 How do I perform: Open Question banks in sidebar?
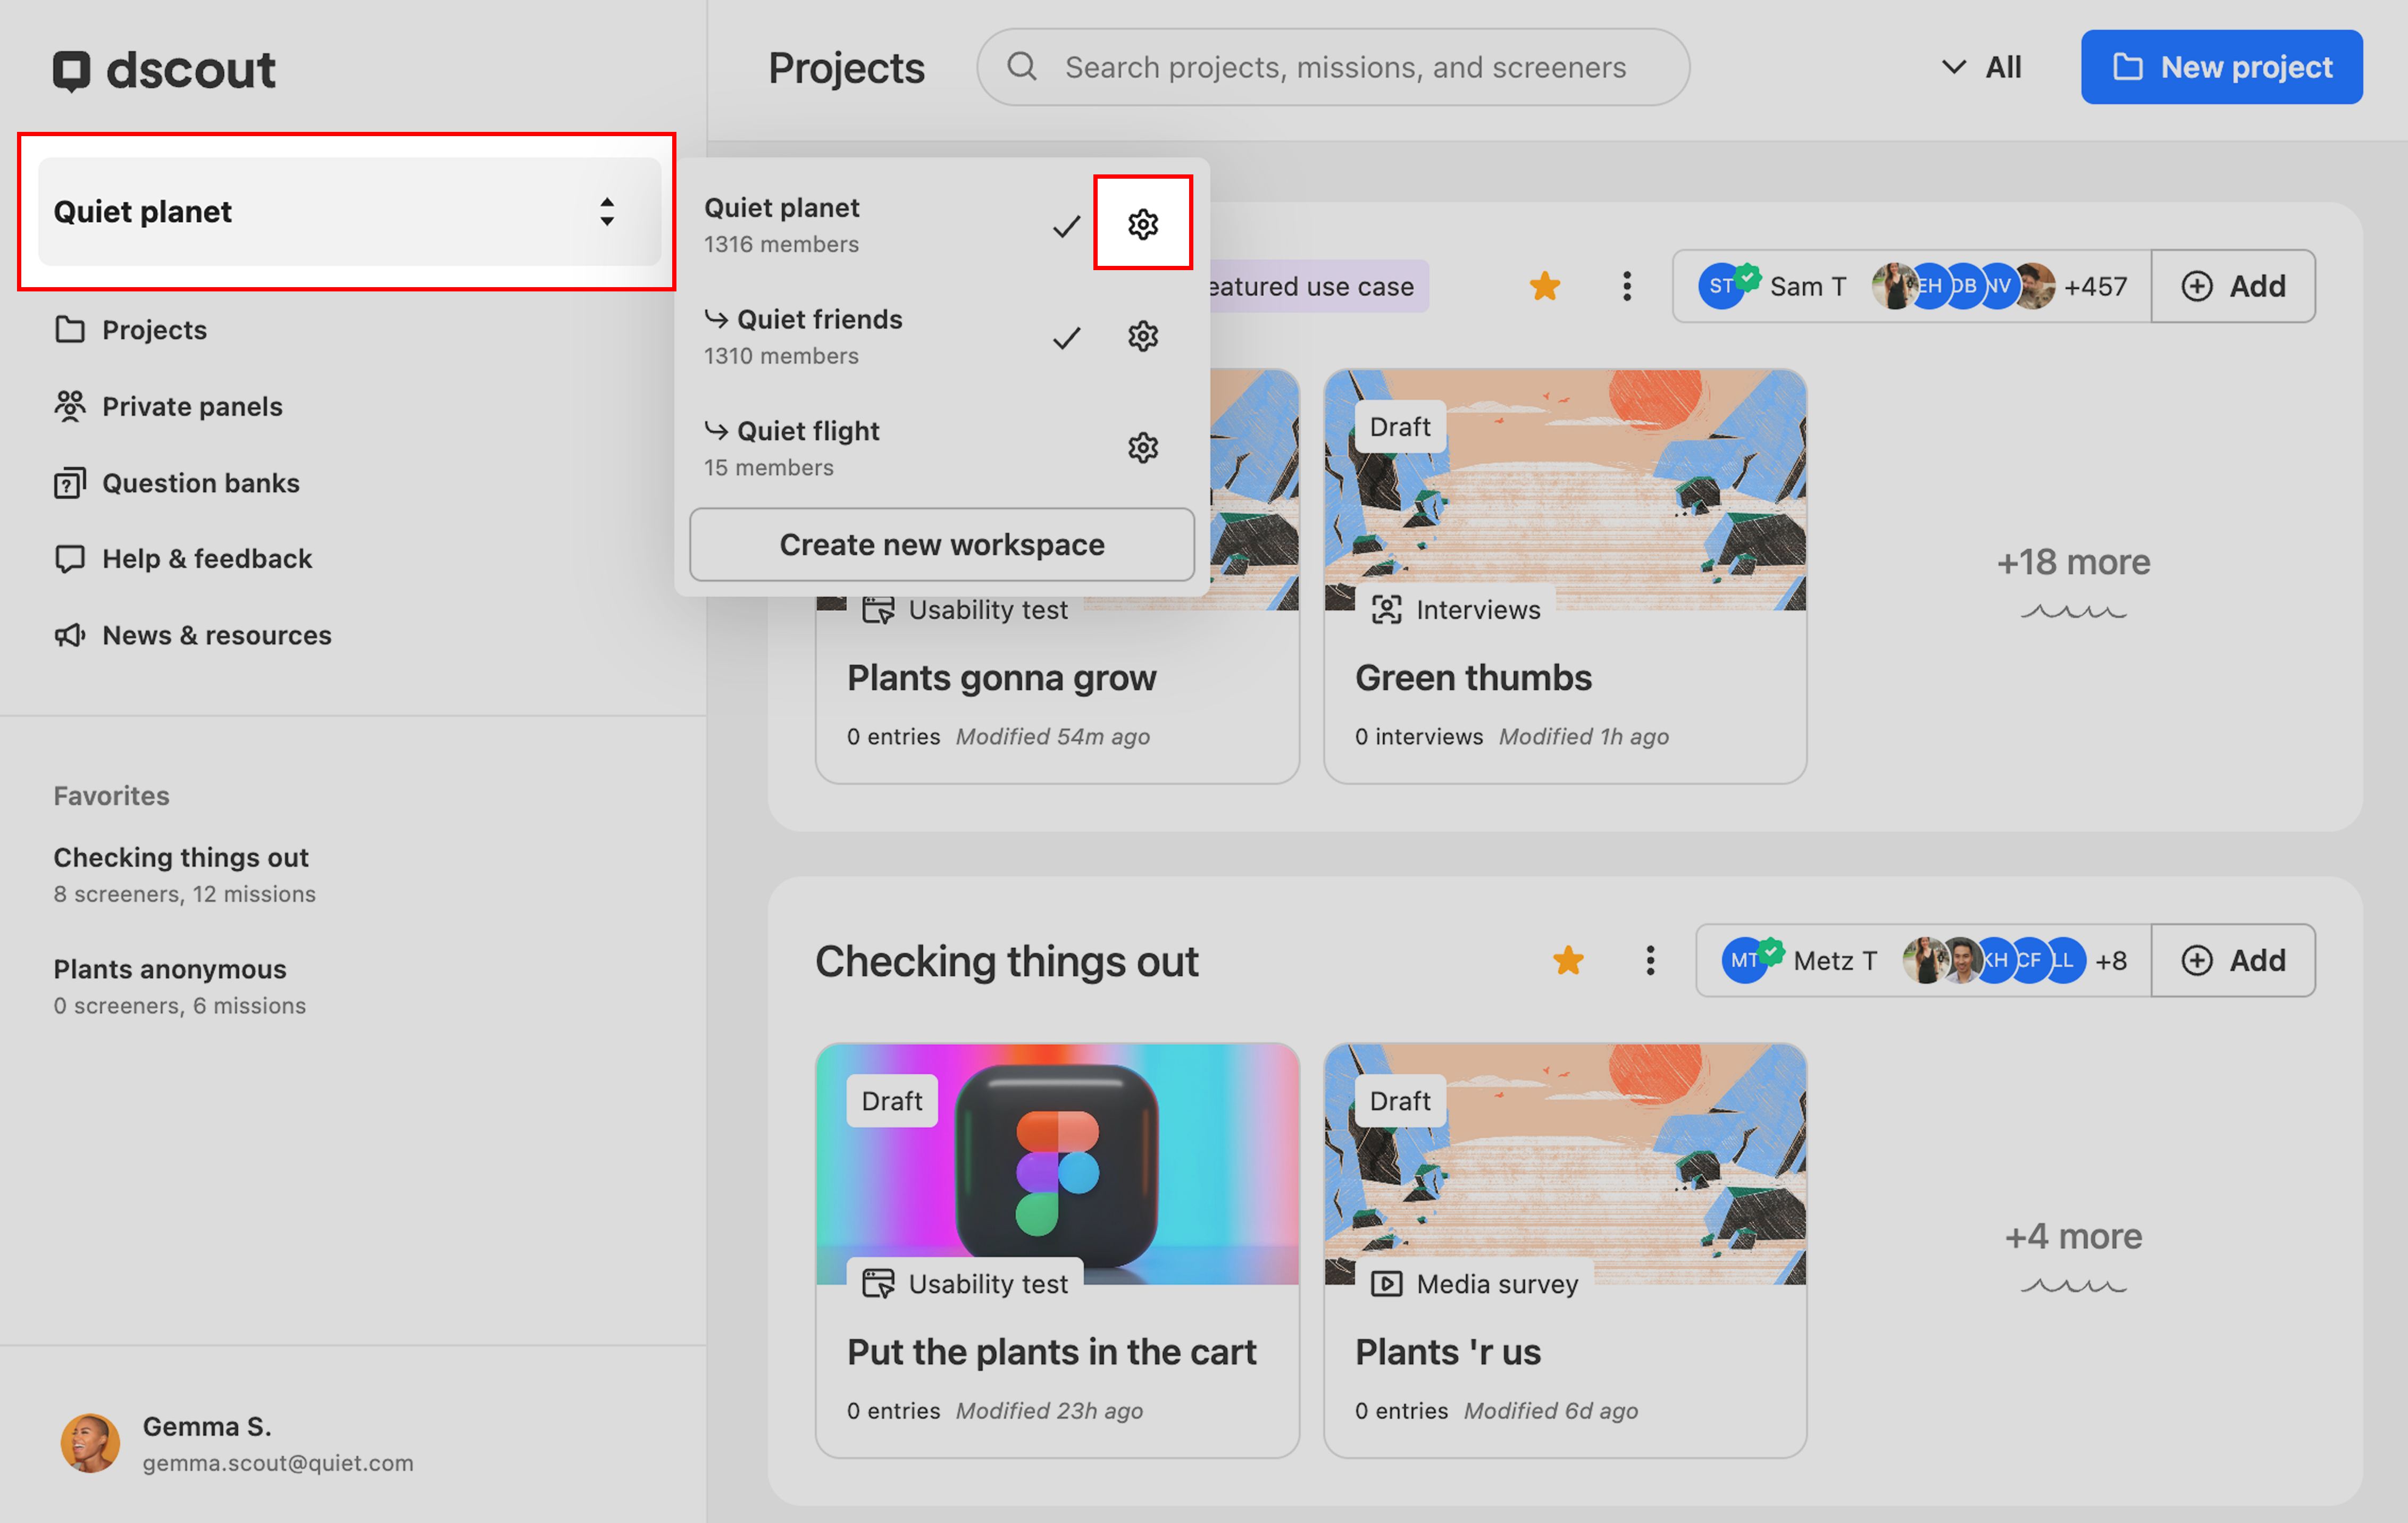pos(199,483)
